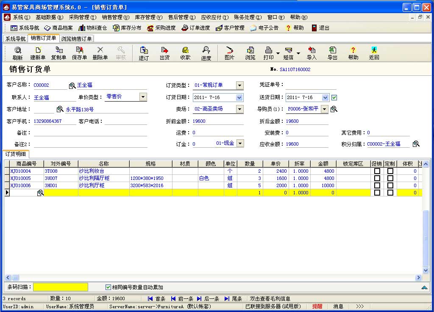The height and width of the screenshot is (312, 434).
Task: Toggle the 送货日期 checkbox
Action: tap(334, 97)
